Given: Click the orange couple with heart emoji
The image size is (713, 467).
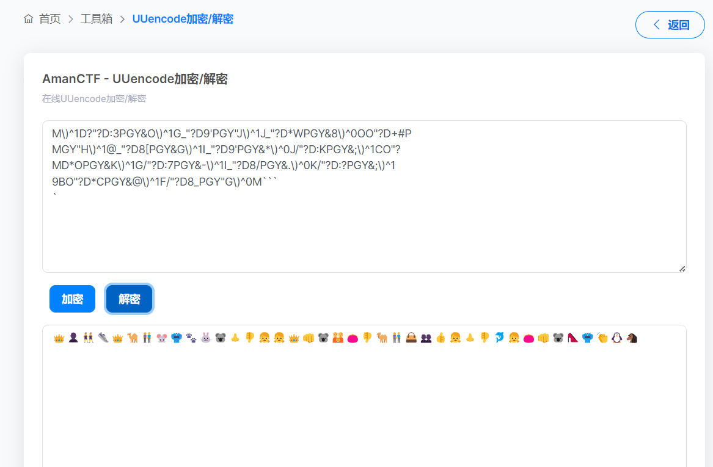Looking at the screenshot, I should [338, 338].
